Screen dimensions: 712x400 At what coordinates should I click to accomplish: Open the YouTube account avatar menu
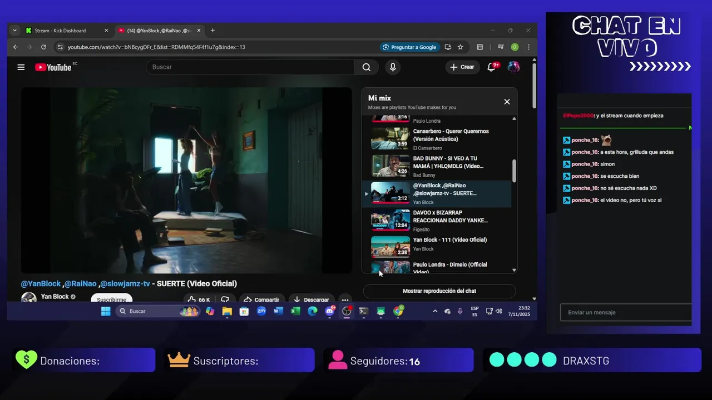pos(513,67)
